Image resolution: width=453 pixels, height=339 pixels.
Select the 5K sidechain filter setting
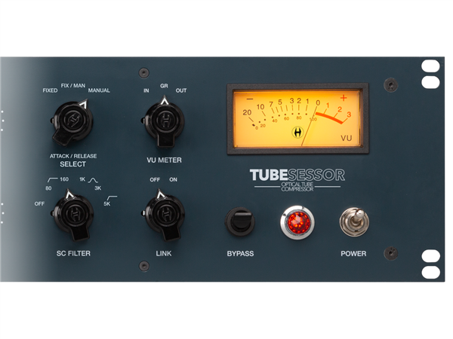point(107,204)
